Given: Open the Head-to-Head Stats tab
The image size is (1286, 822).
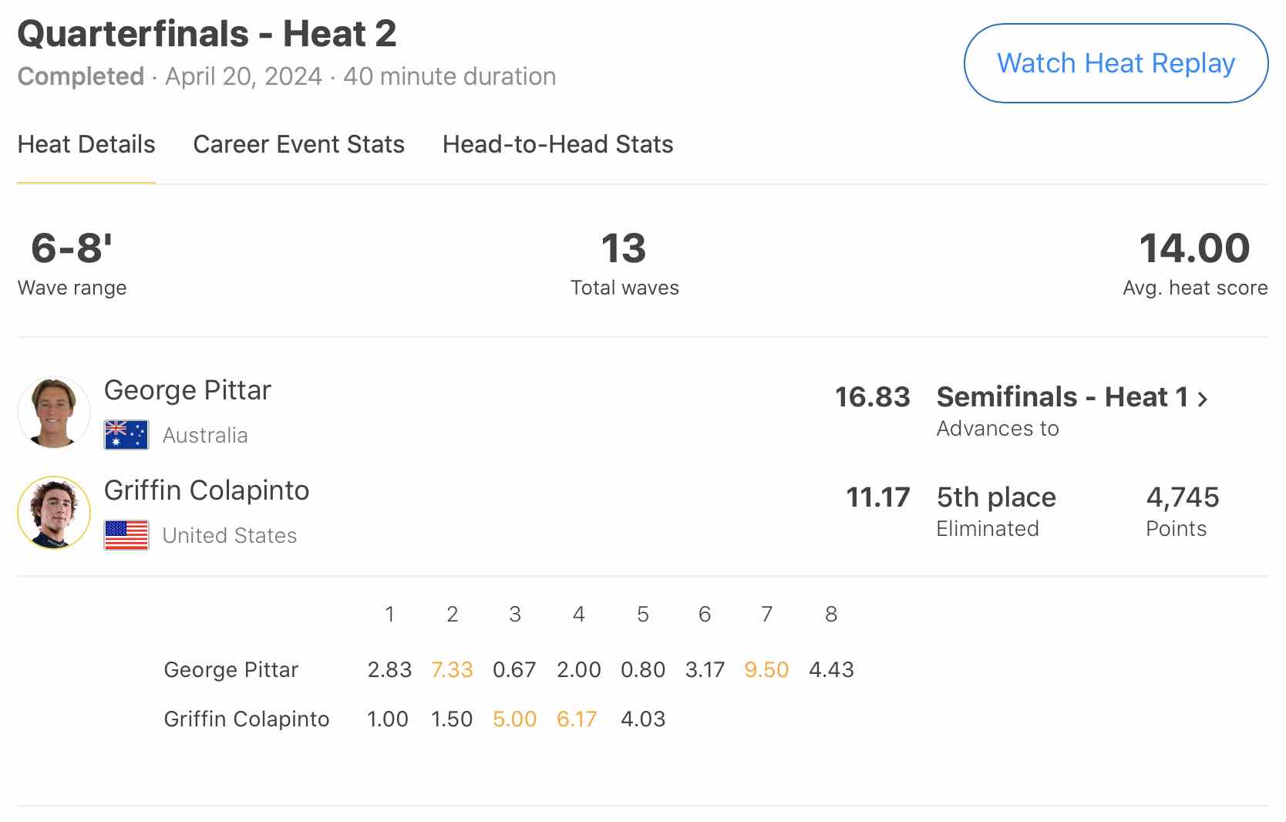Looking at the screenshot, I should (557, 144).
